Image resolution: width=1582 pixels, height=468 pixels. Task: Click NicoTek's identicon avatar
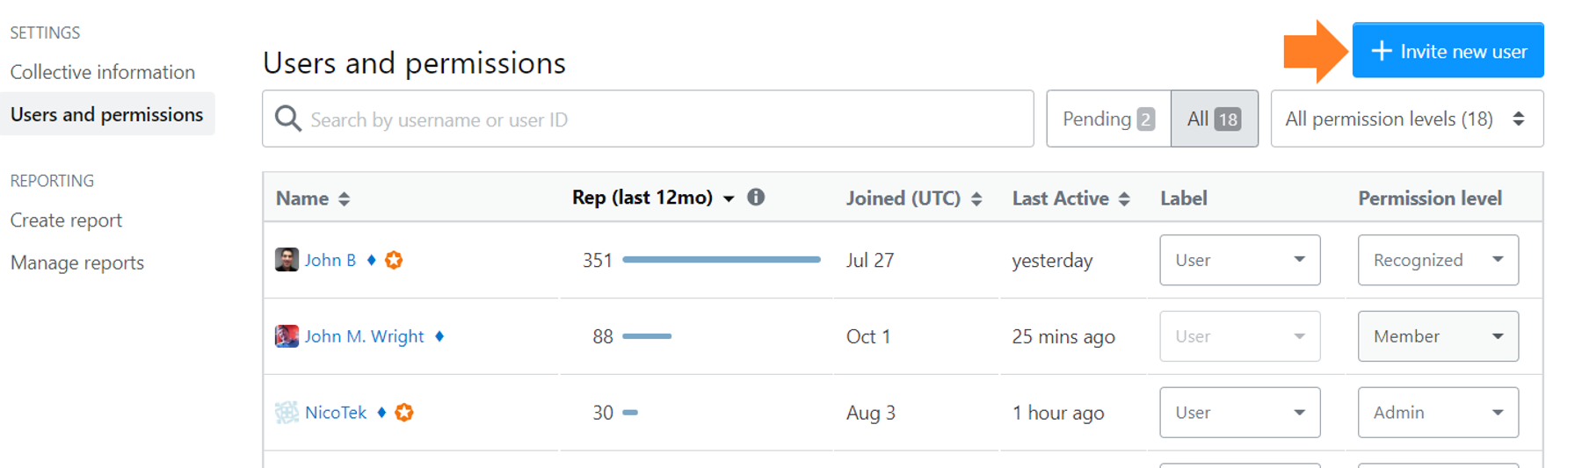[287, 413]
